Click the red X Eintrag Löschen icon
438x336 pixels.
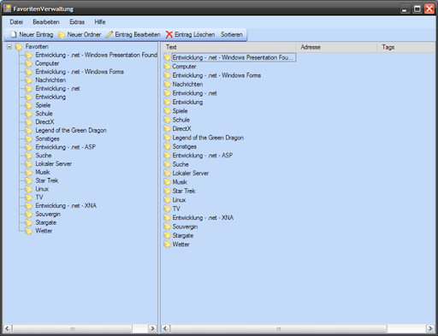169,34
